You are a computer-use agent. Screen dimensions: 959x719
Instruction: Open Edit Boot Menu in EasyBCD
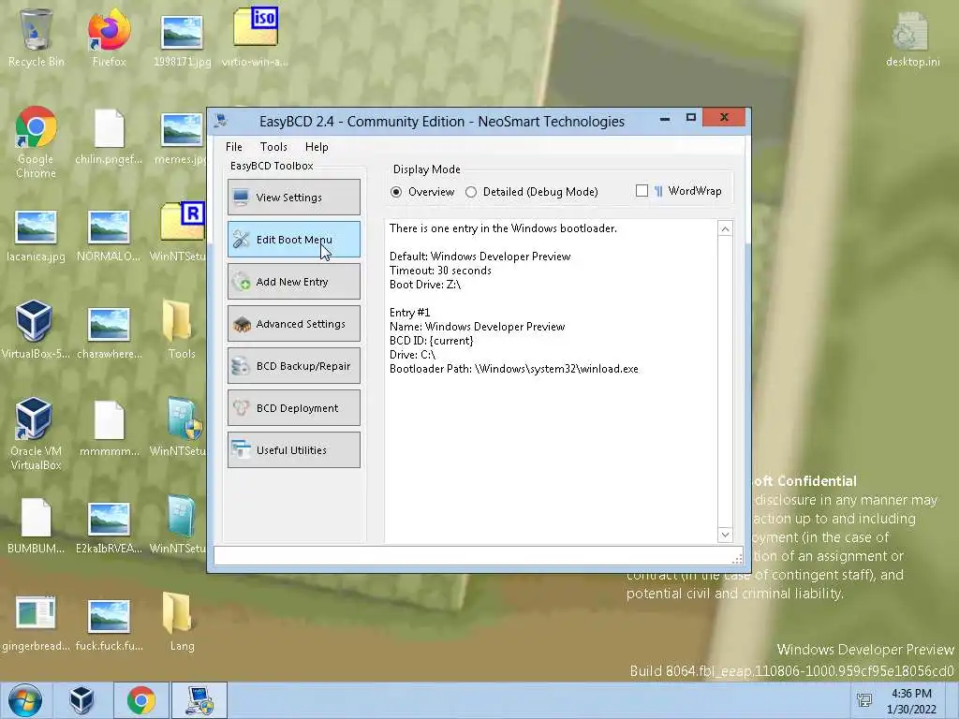point(293,239)
